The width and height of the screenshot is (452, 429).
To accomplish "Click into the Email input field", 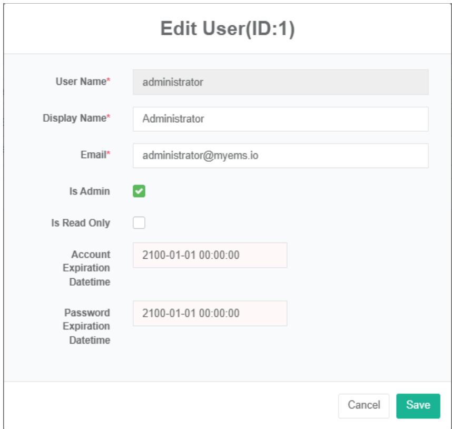I will (280, 156).
